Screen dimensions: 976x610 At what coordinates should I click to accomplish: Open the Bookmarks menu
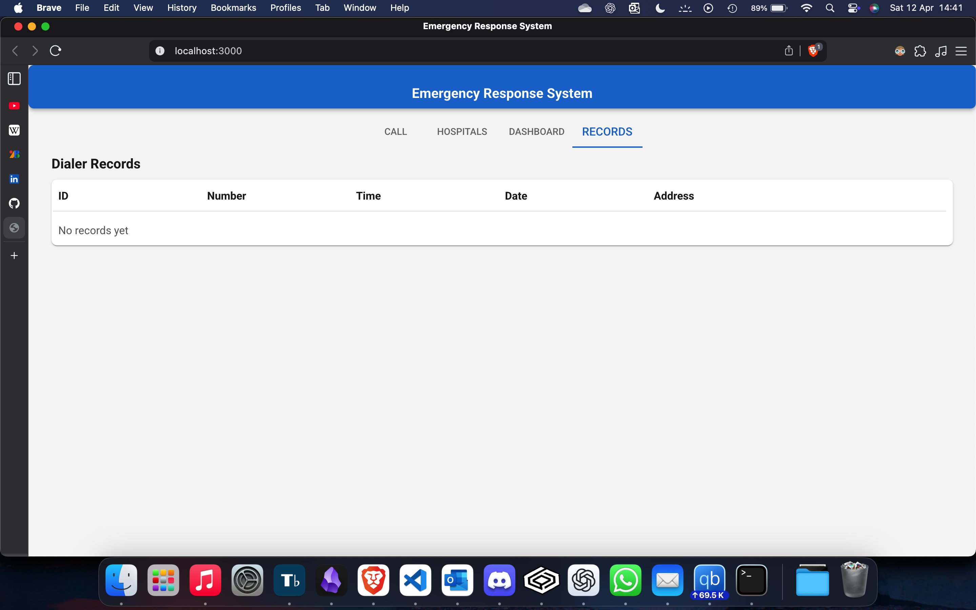click(x=233, y=8)
